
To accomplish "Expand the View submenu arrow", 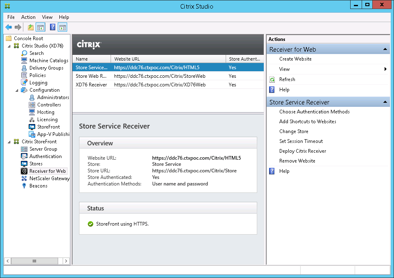I will click(x=385, y=69).
